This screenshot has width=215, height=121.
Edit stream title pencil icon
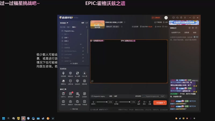[124, 22]
